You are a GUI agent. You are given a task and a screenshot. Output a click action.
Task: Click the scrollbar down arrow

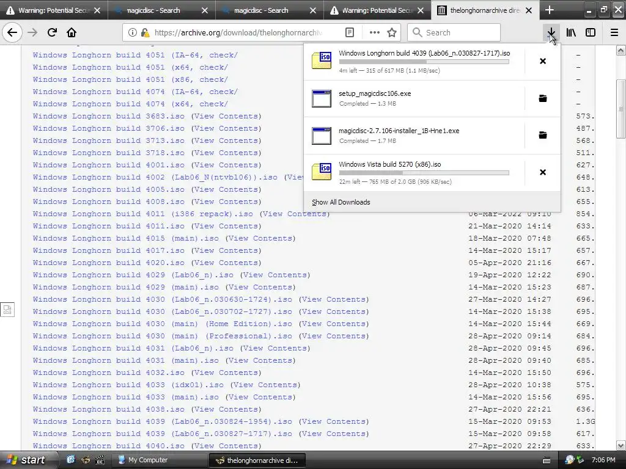click(620, 445)
